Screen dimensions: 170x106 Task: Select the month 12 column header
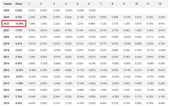click(159, 4)
